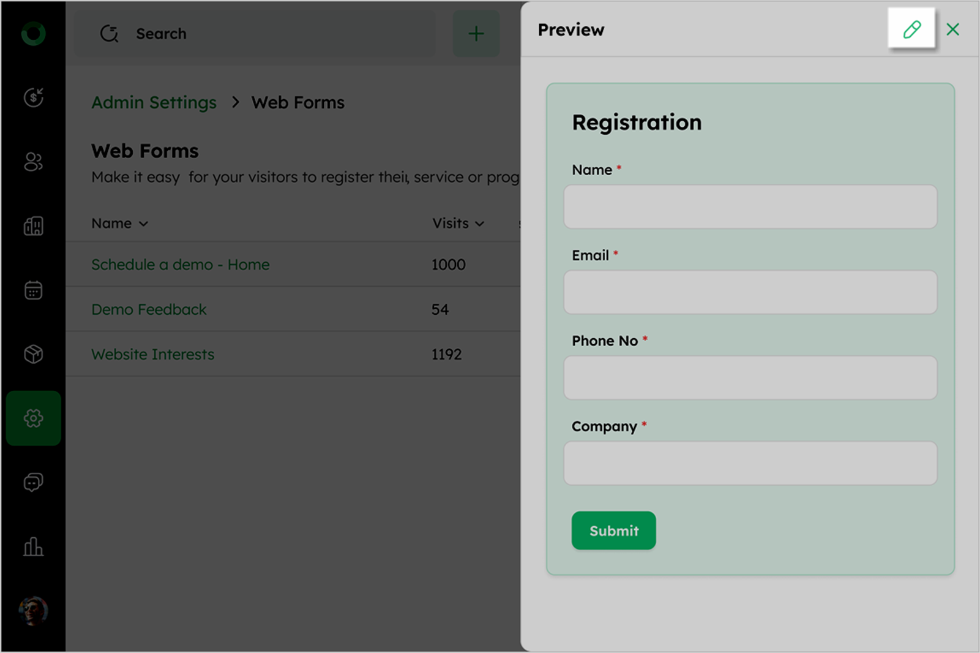The height and width of the screenshot is (653, 980).
Task: Open the Demo Feedback form
Action: [149, 309]
